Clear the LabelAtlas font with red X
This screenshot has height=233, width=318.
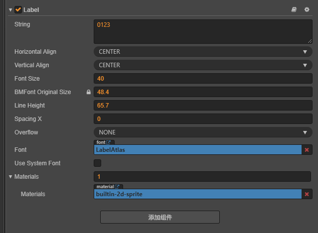coord(307,150)
